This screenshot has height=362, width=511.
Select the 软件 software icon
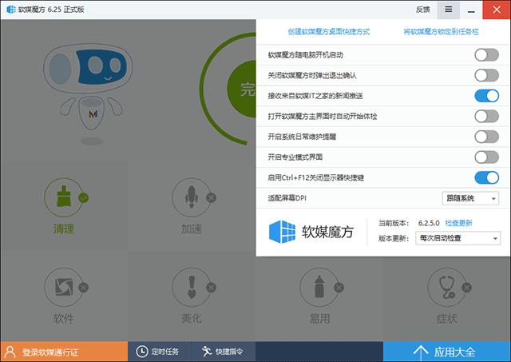[64, 287]
